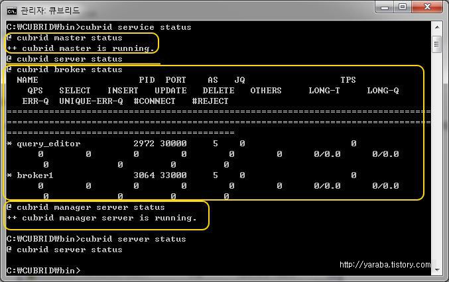This screenshot has height=282, width=449.
Task: Click '@ cubrid master status' line
Action: (x=65, y=38)
